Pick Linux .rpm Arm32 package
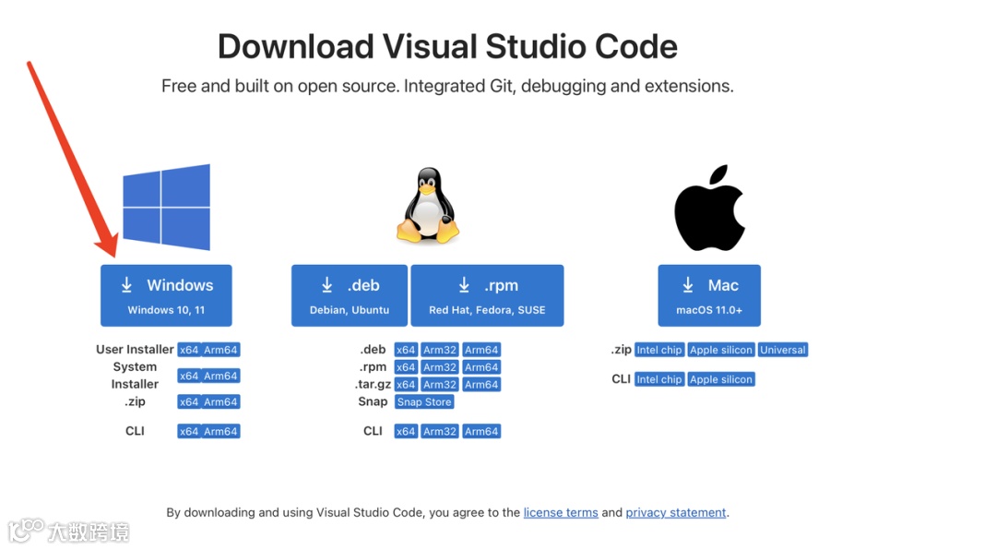996x550 pixels. pos(440,367)
